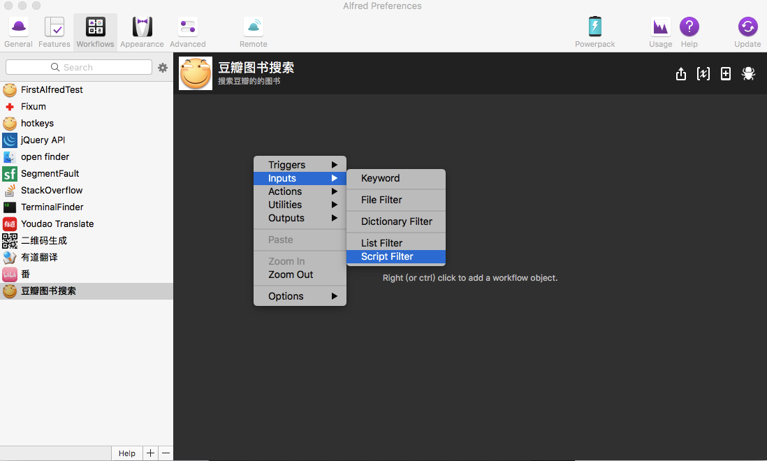The width and height of the screenshot is (767, 461).
Task: Select the Fixum workflow
Action: coord(87,107)
